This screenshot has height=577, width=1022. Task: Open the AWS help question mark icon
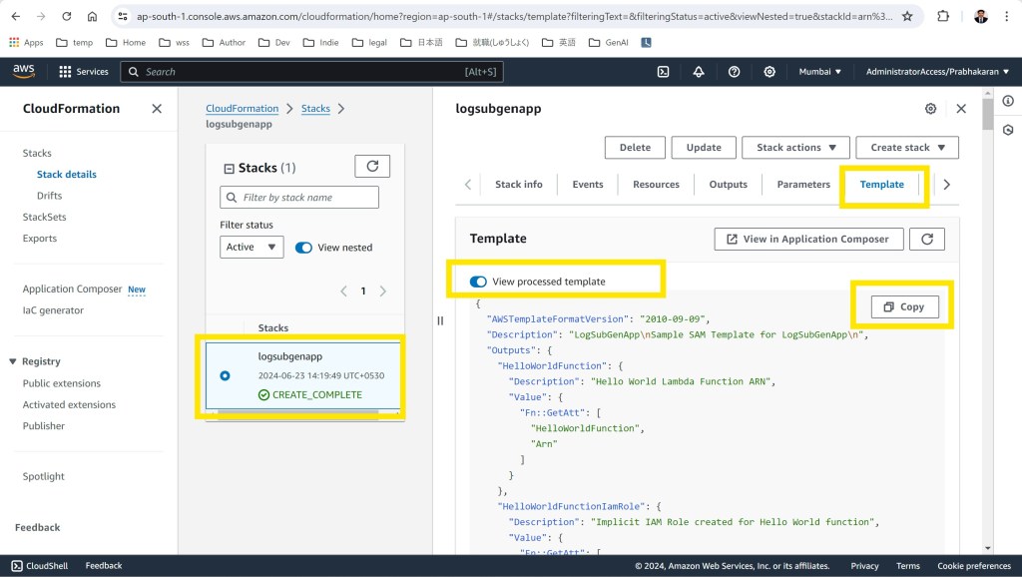coord(734,72)
